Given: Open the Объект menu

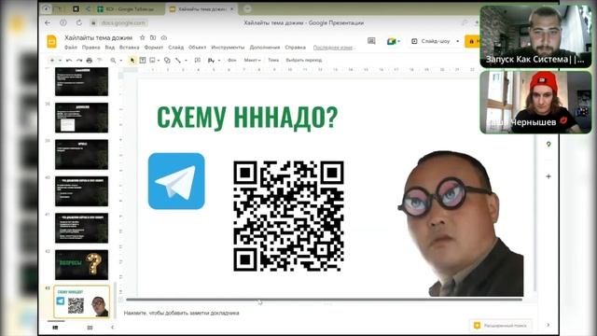Looking at the screenshot, I should [x=197, y=48].
